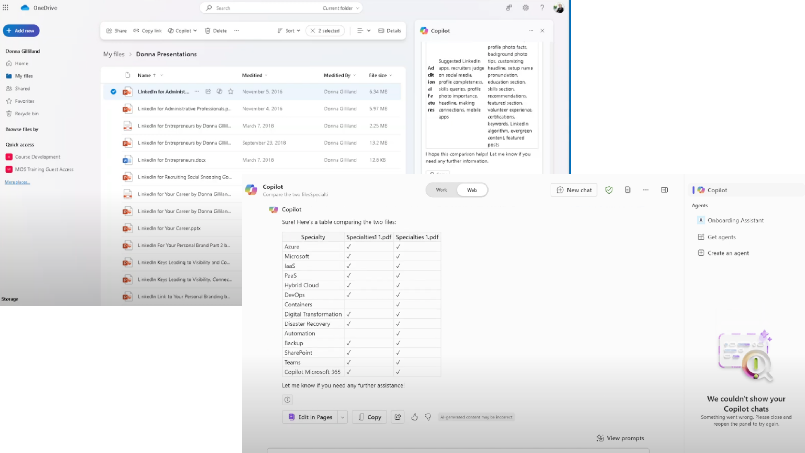This screenshot has height=453, width=805.
Task: Click the file type column header icon
Action: click(127, 75)
